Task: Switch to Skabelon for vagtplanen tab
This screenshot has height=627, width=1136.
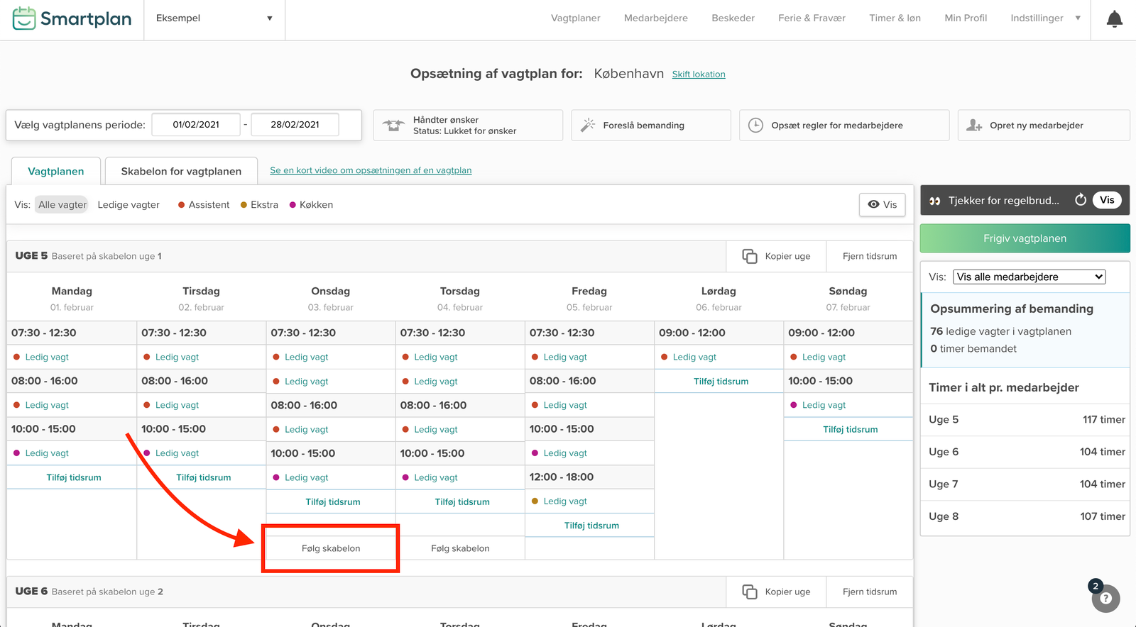Action: 181,172
